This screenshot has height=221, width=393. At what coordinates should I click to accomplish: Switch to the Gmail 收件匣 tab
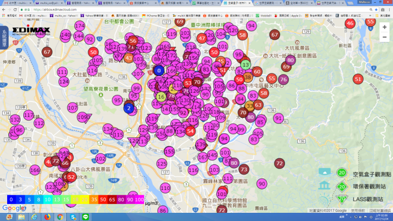(x=17, y=3)
